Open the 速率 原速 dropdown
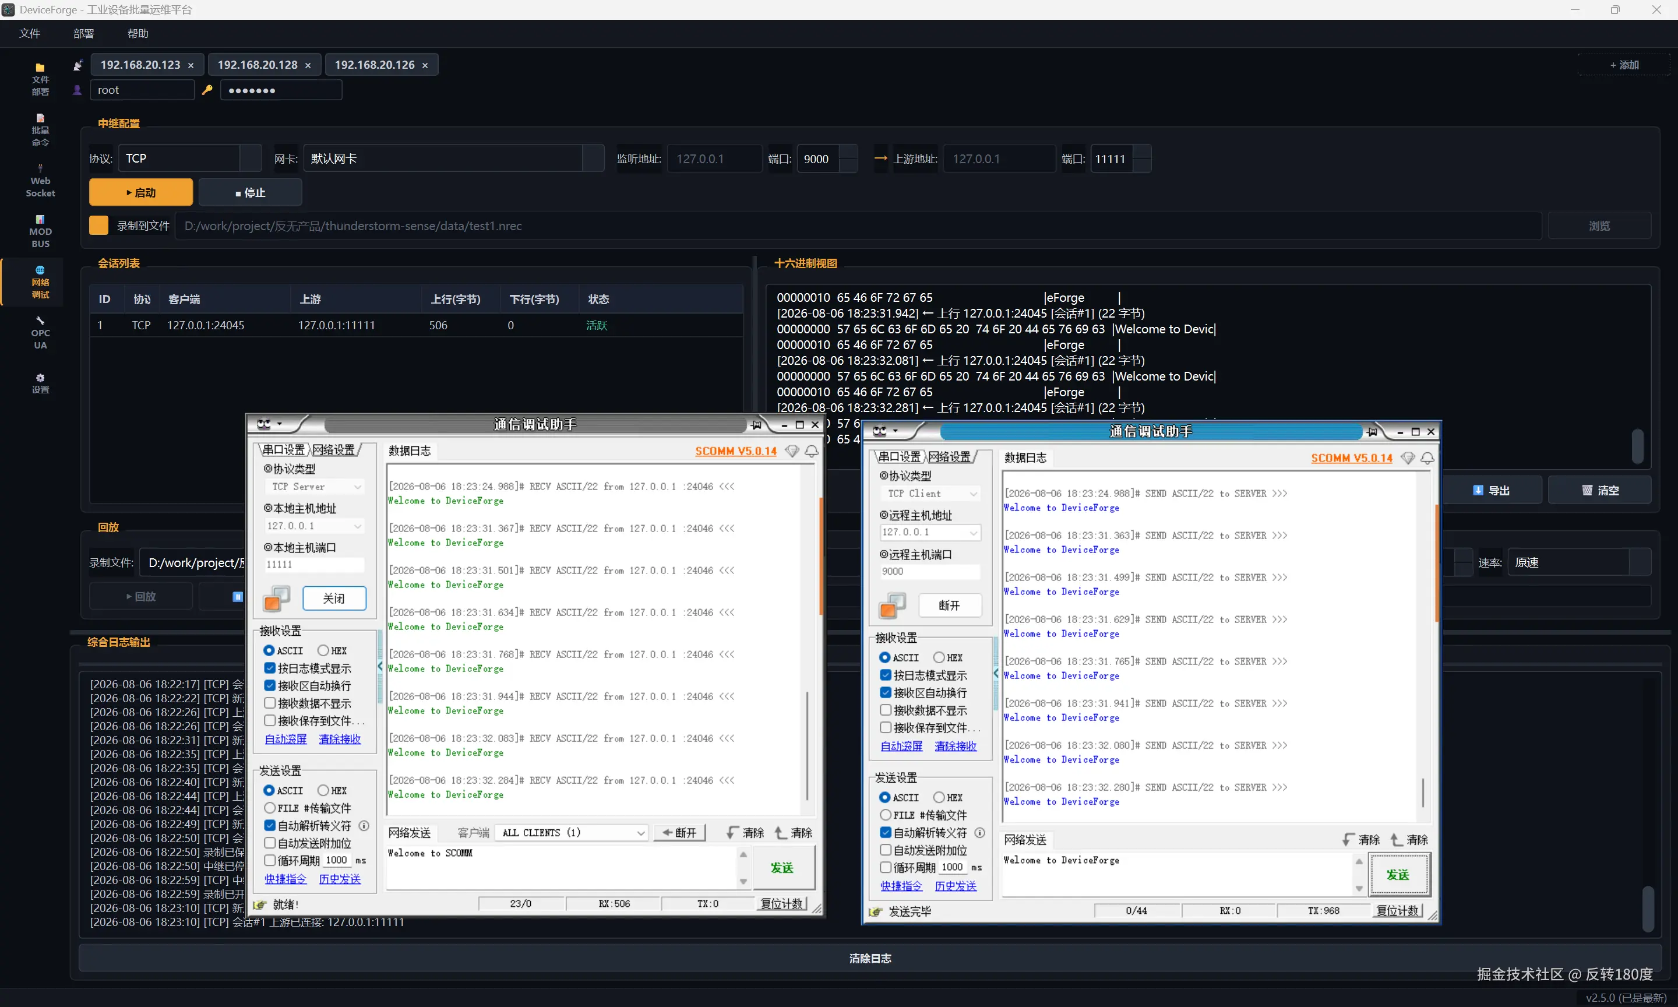Image resolution: width=1678 pixels, height=1007 pixels. (1579, 562)
